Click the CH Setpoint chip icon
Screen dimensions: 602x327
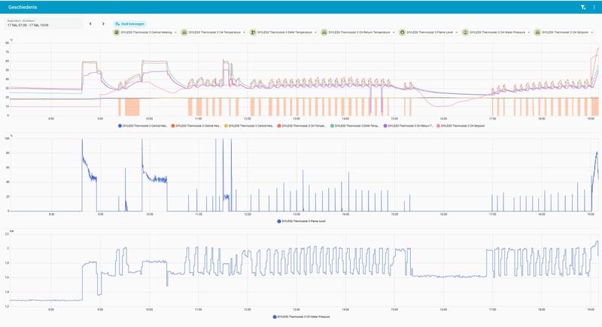(x=537, y=32)
